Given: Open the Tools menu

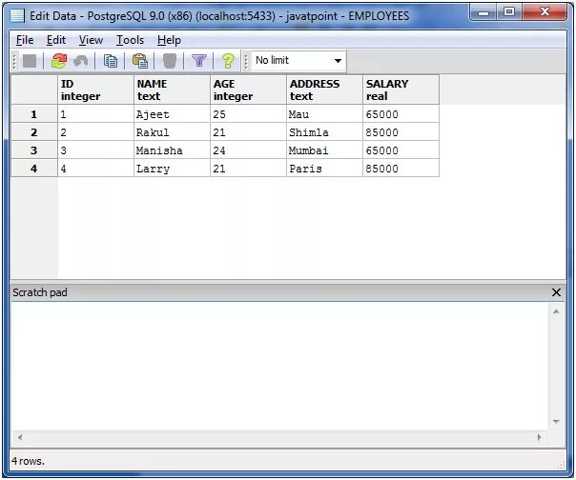Looking at the screenshot, I should point(130,40).
